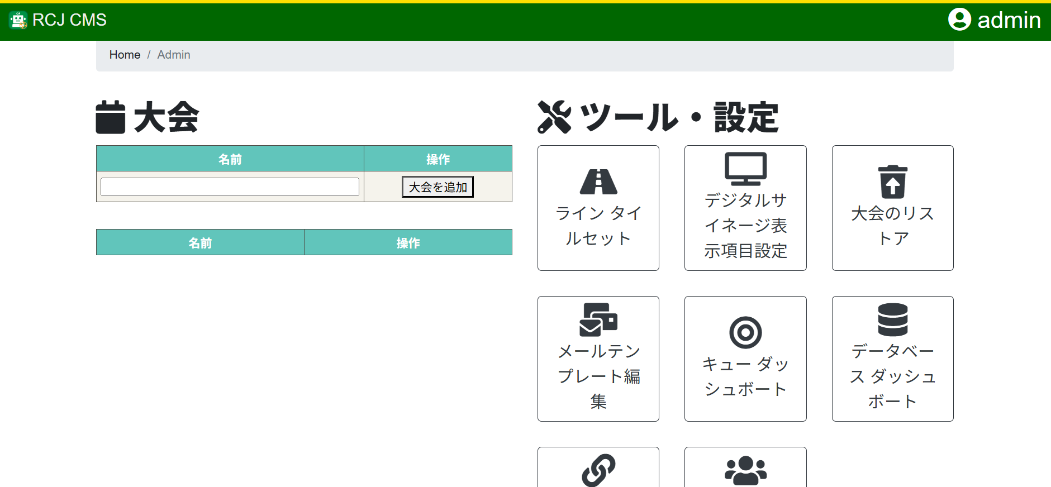Click the bullseye queue dashboard icon
Screen dimensions: 1051x487
(x=745, y=332)
